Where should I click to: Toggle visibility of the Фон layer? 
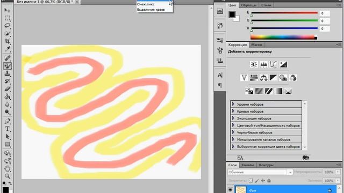(230, 190)
